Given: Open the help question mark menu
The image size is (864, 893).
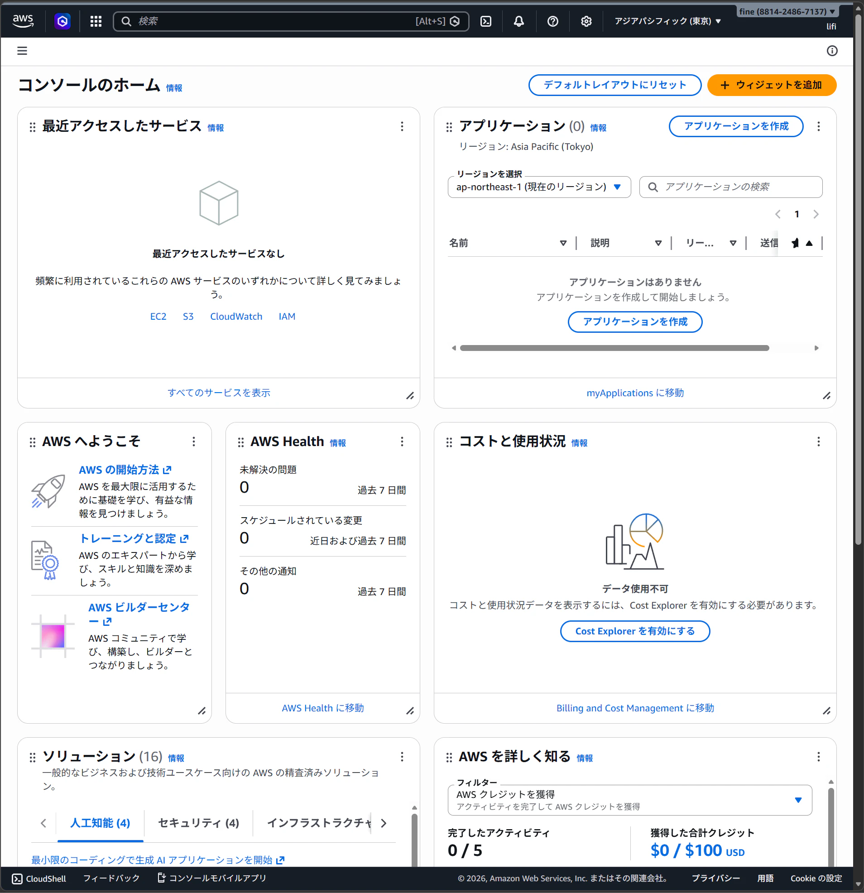Looking at the screenshot, I should tap(553, 21).
